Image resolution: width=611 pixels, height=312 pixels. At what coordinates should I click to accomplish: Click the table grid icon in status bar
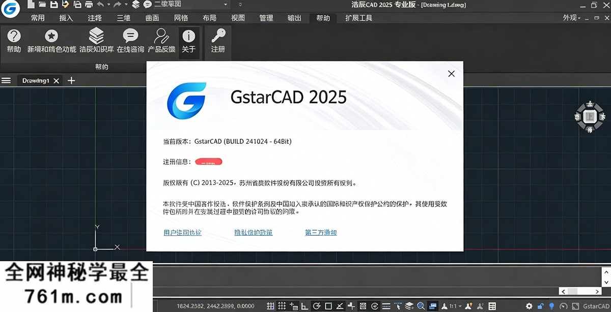coord(492,306)
